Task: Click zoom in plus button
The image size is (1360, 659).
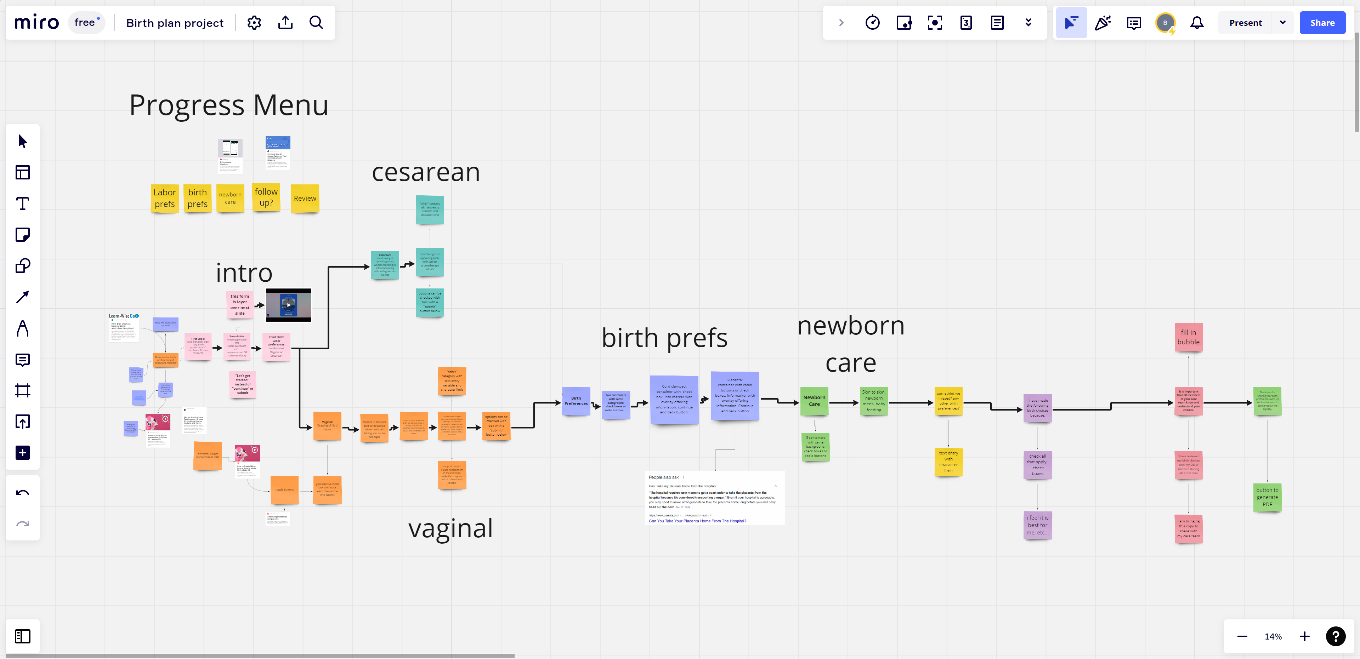Action: pos(1304,636)
